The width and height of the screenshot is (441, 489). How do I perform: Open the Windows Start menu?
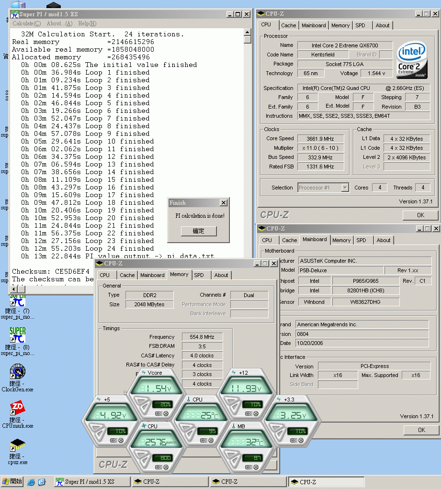coord(12,481)
